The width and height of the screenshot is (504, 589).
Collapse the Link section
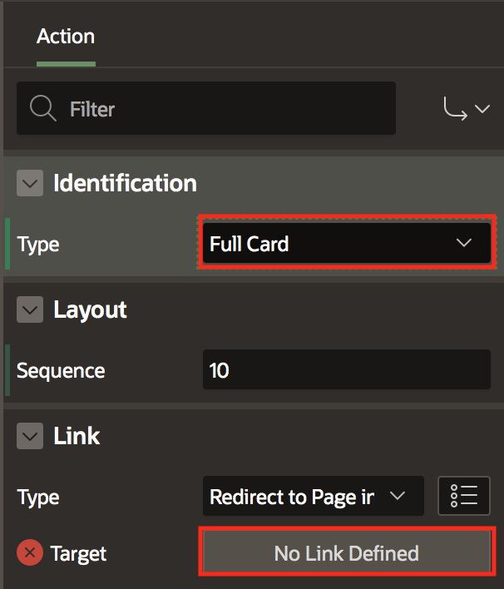point(30,437)
